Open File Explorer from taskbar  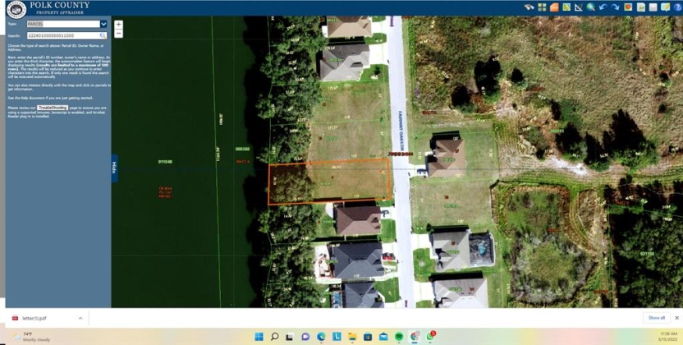click(x=352, y=336)
